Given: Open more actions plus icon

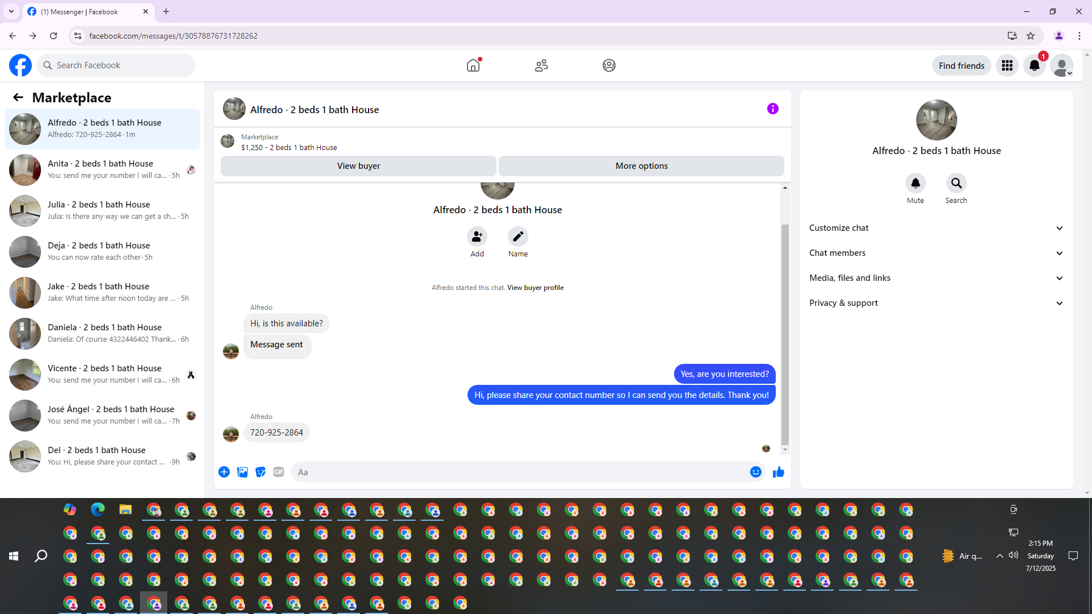Looking at the screenshot, I should [x=224, y=472].
